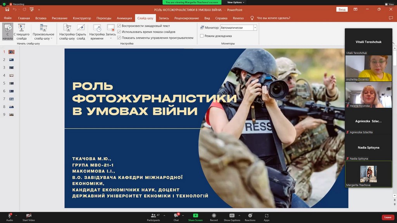Click the red Leave meeting button
The width and height of the screenshot is (397, 223).
388,217
